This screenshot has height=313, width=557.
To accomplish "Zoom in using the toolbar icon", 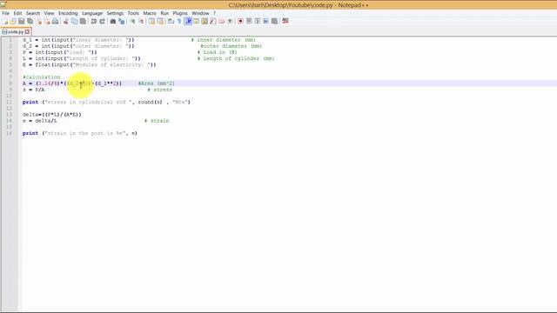I will pos(132,21).
